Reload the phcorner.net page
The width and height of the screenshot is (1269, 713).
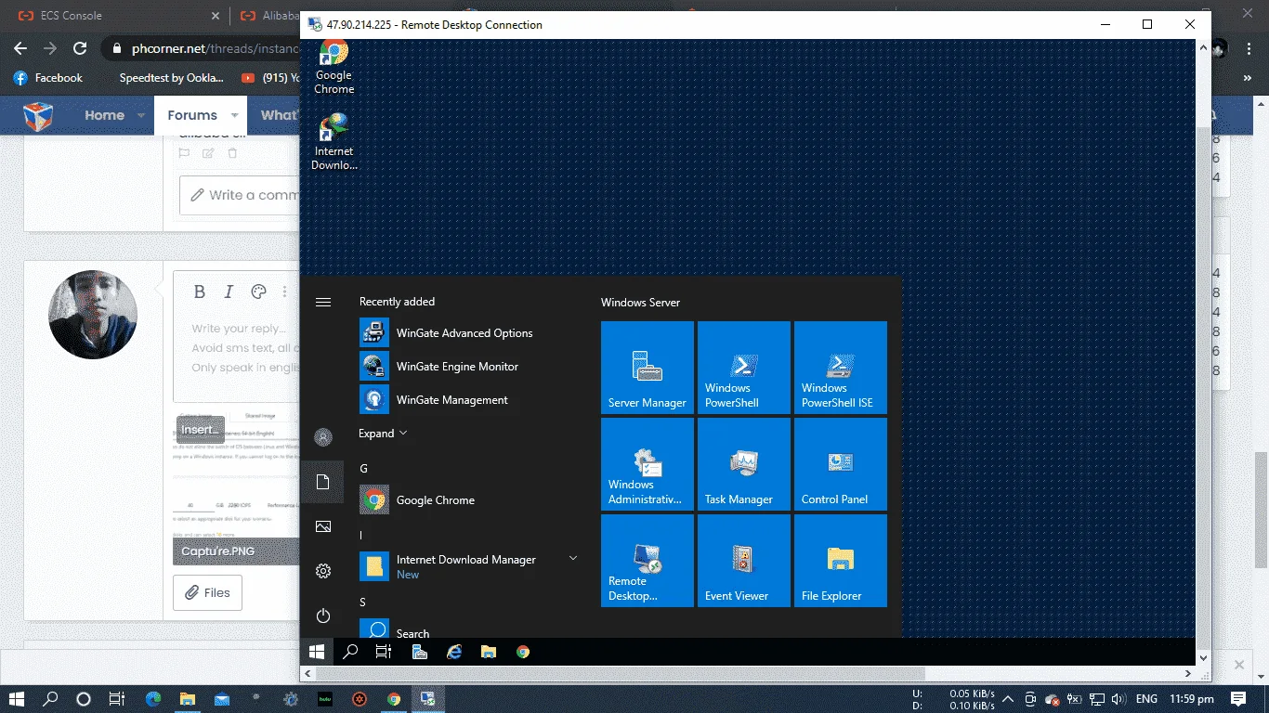[x=80, y=48]
